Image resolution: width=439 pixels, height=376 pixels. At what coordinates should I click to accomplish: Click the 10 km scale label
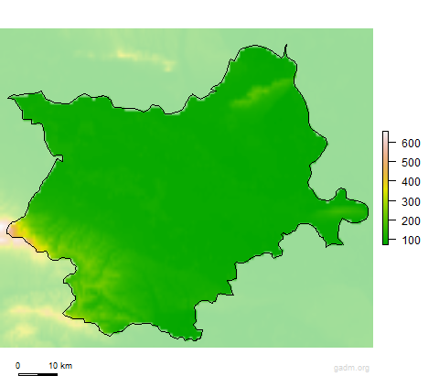[60, 366]
